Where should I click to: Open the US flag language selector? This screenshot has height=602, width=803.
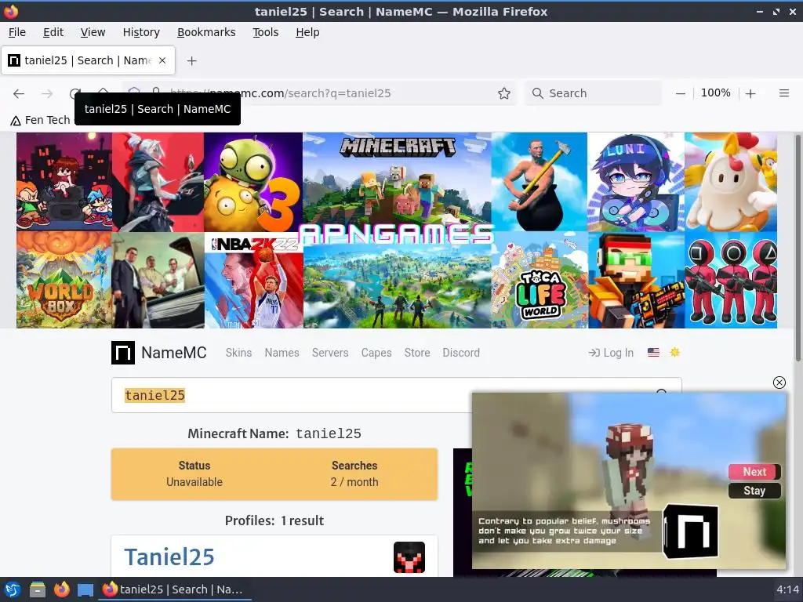pyautogui.click(x=653, y=353)
